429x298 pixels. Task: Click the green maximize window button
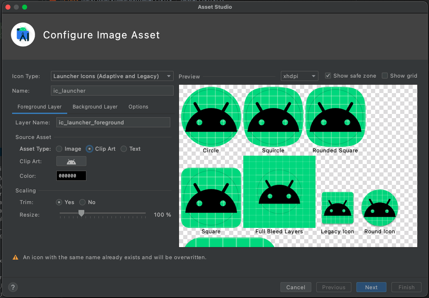pyautogui.click(x=25, y=7)
